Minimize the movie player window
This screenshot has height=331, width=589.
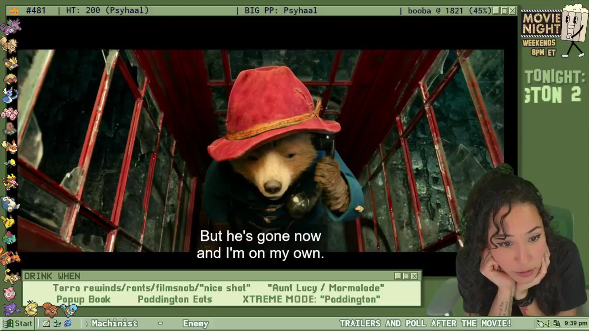496,11
